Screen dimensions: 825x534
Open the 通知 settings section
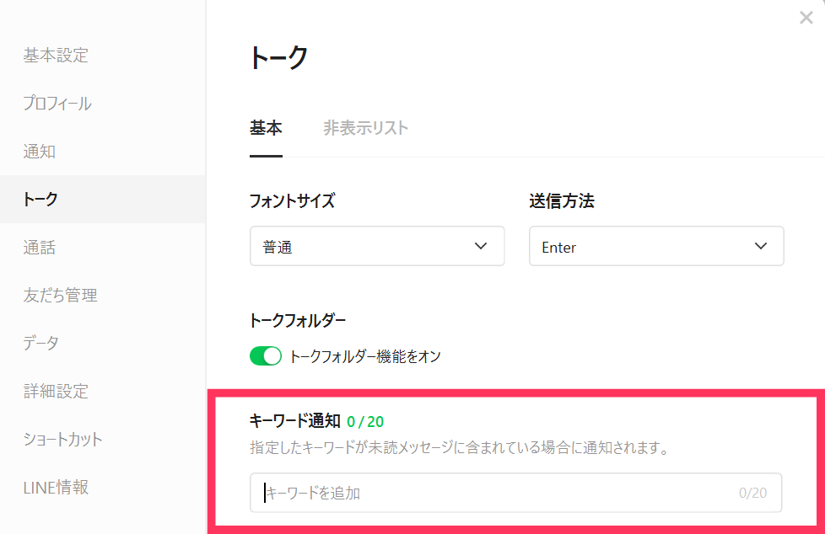40,152
